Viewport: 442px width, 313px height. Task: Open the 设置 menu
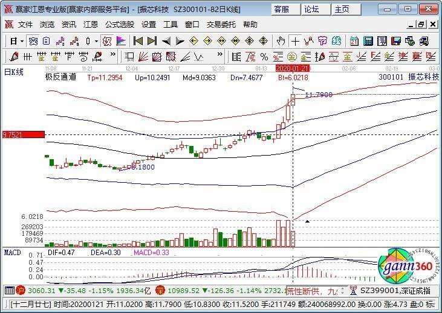tap(149, 25)
